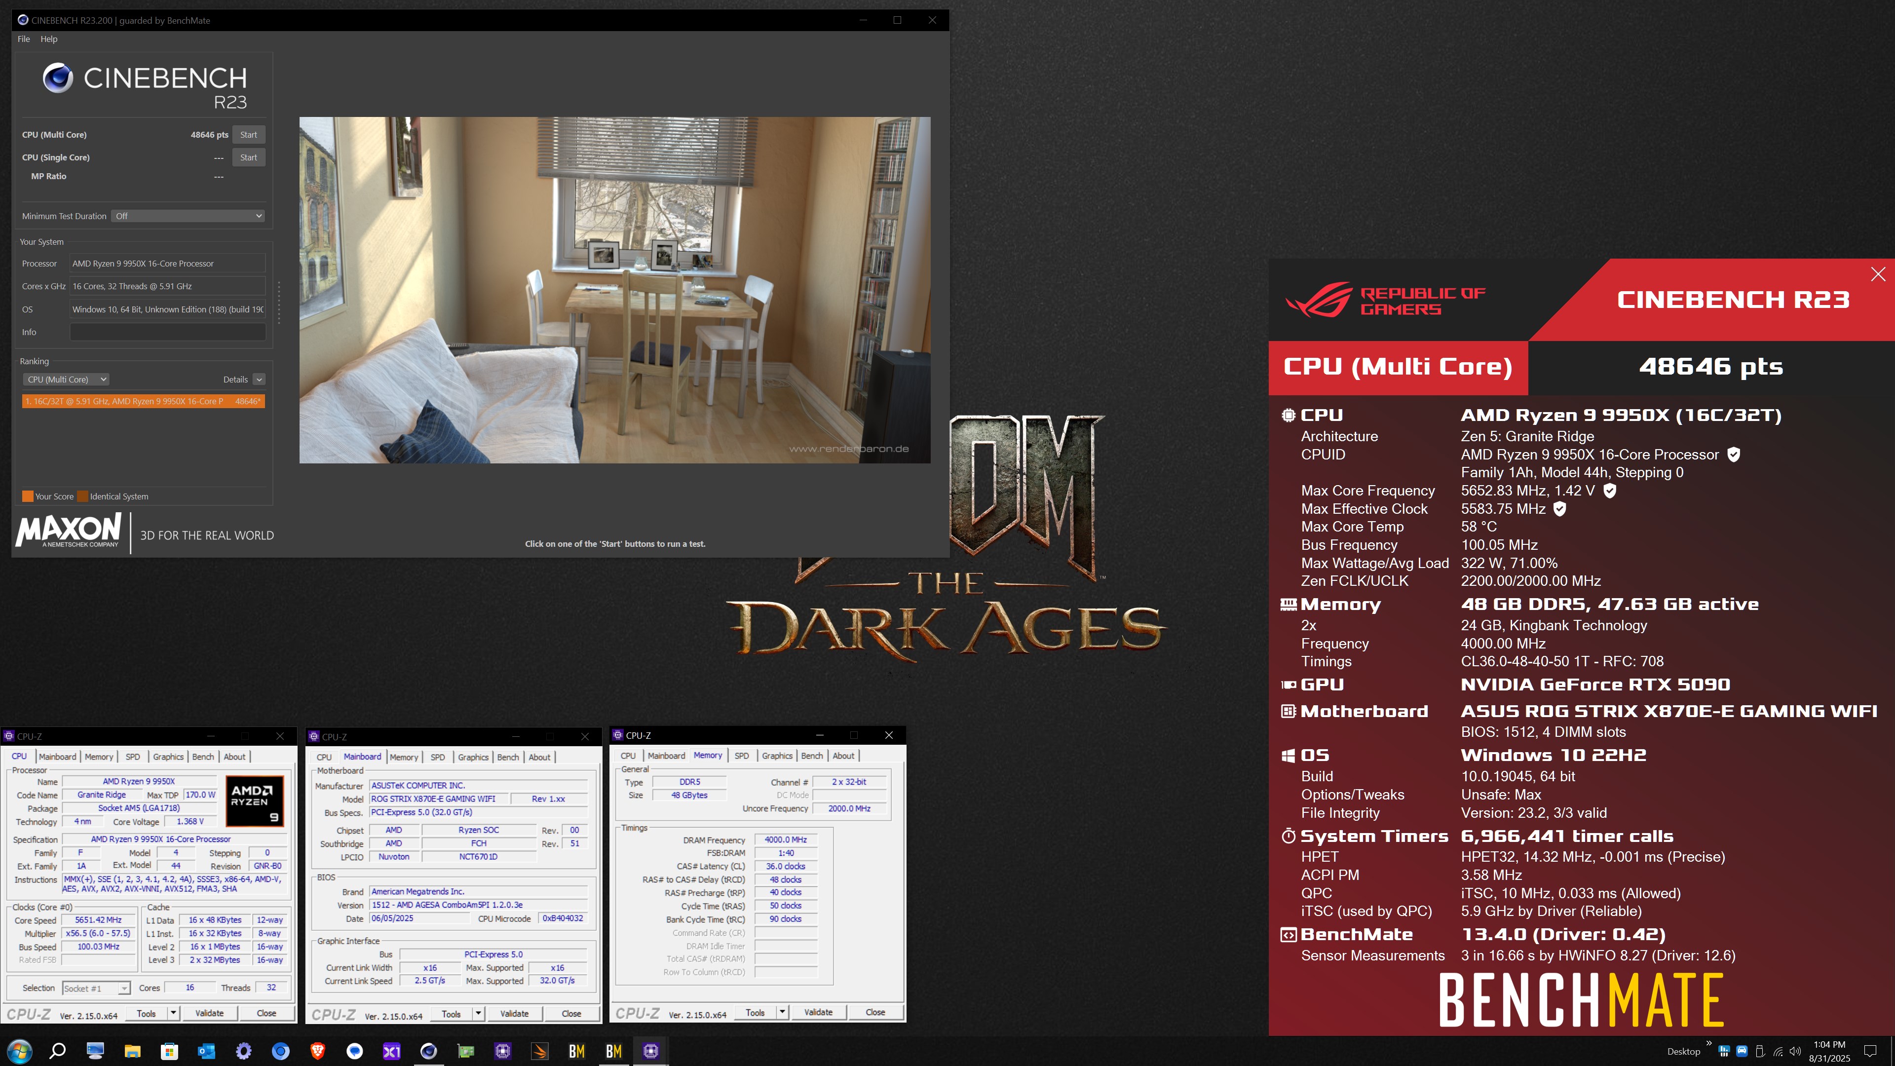Open Tools dropdown arrow in CPU-Z Memory window

point(783,1012)
